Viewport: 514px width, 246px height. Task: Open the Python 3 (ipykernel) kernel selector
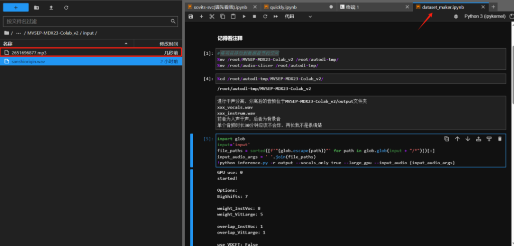coord(484,17)
